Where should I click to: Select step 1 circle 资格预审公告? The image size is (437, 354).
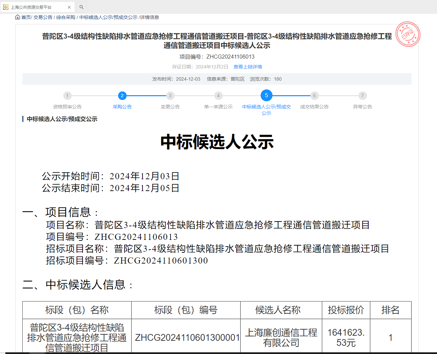tap(67, 96)
